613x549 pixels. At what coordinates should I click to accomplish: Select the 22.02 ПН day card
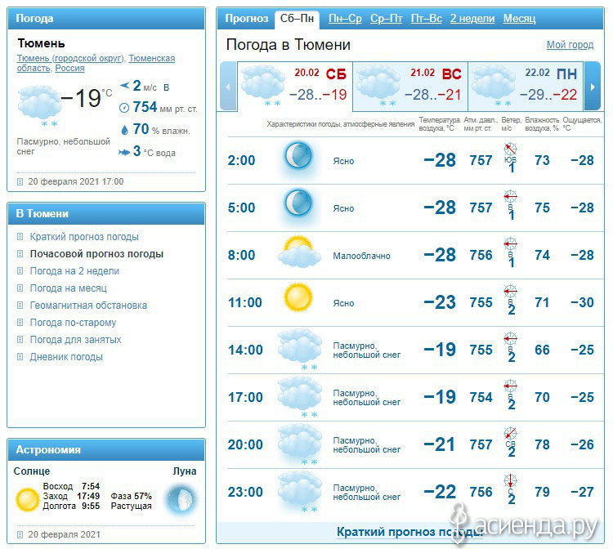tap(526, 87)
